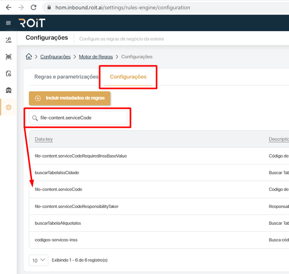Open the first sidebar icon with sparkles
The width and height of the screenshot is (289, 274).
[8, 40]
